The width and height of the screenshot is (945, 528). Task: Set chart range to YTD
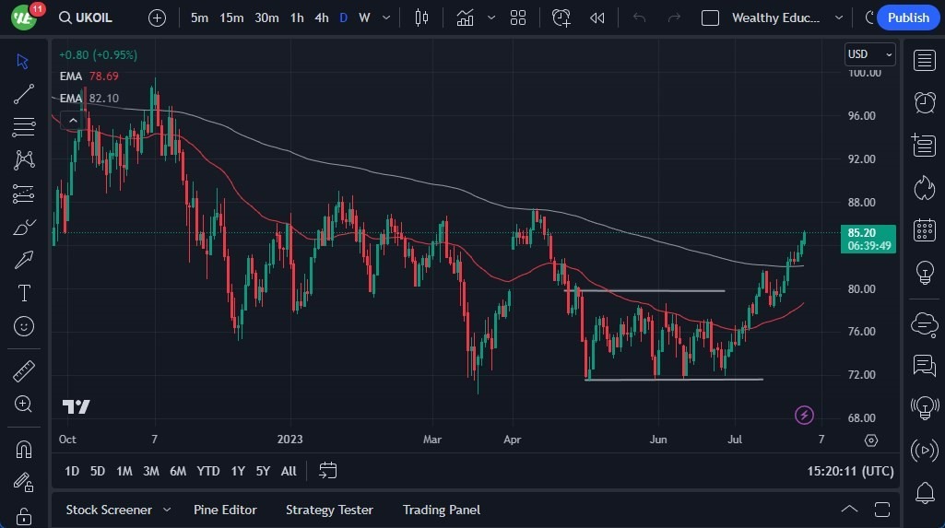208,471
